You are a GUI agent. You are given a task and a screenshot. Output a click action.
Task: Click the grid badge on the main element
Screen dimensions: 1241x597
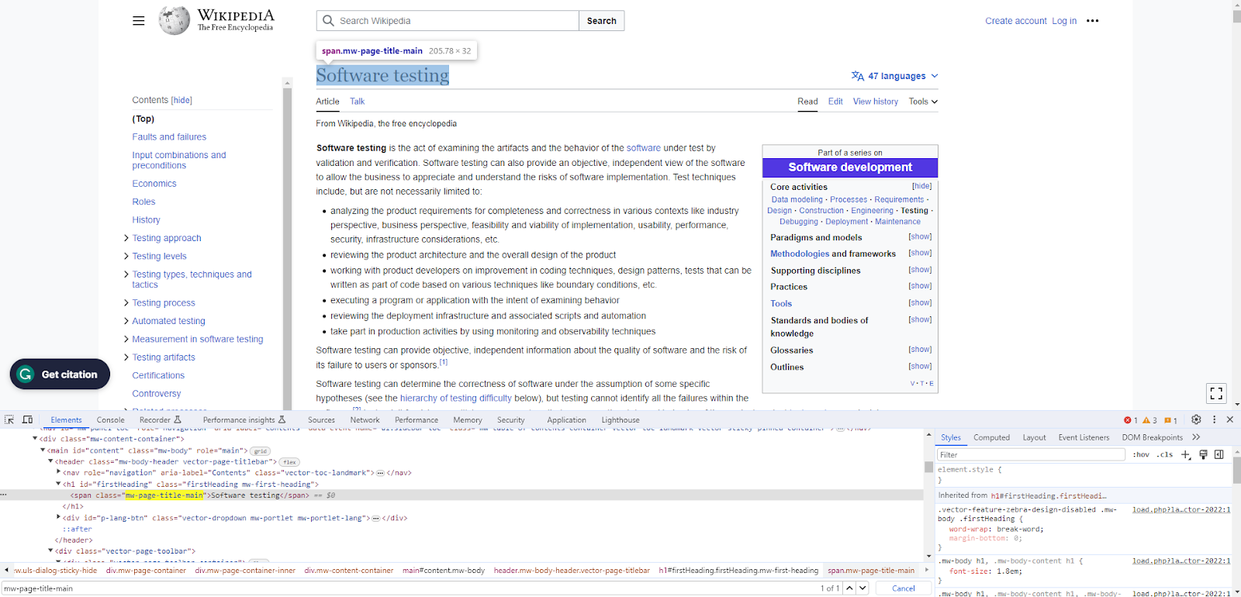261,450
